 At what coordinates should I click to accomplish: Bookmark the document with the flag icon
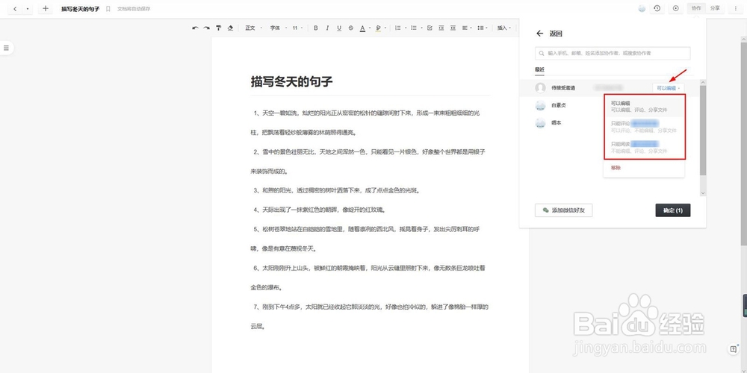click(108, 8)
